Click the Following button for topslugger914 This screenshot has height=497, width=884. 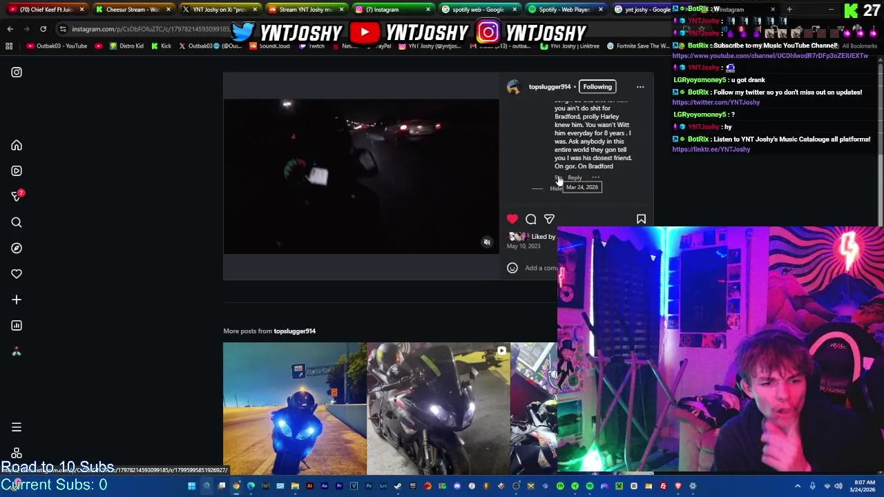[x=597, y=87]
